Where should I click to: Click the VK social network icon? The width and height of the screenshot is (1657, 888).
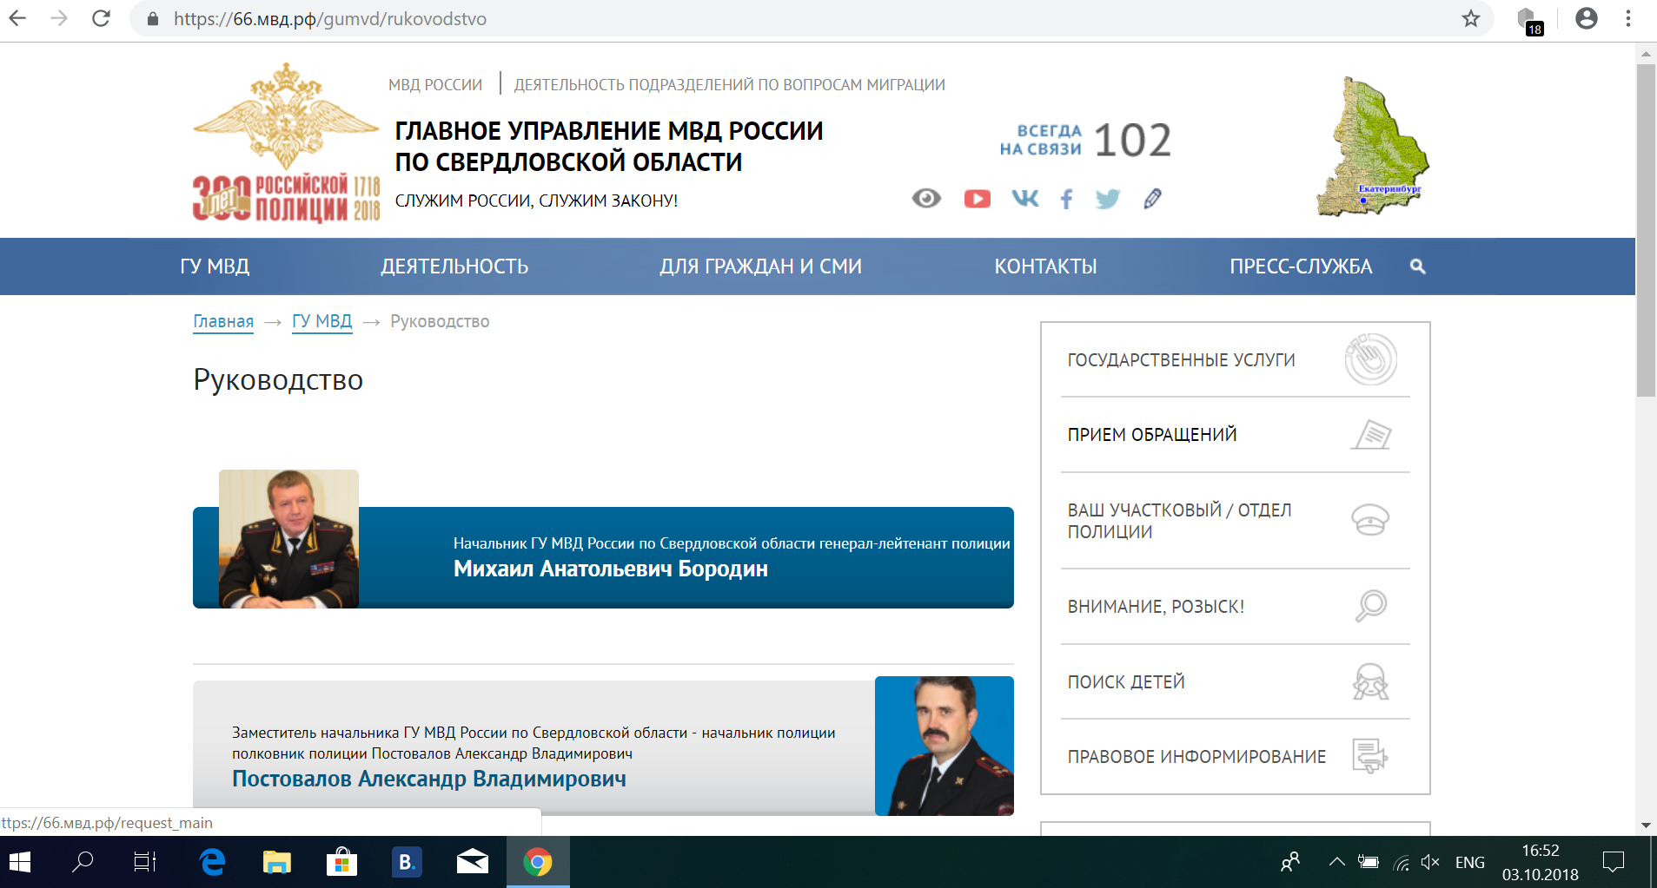(1024, 199)
